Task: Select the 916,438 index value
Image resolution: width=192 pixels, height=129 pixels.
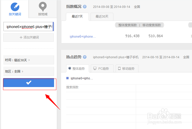Action: click(132, 36)
